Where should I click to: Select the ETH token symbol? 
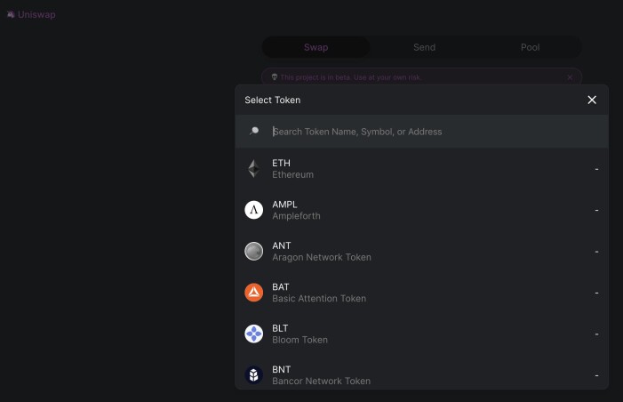282,163
